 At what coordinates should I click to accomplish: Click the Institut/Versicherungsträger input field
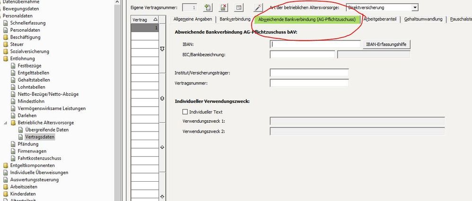pos(309,73)
